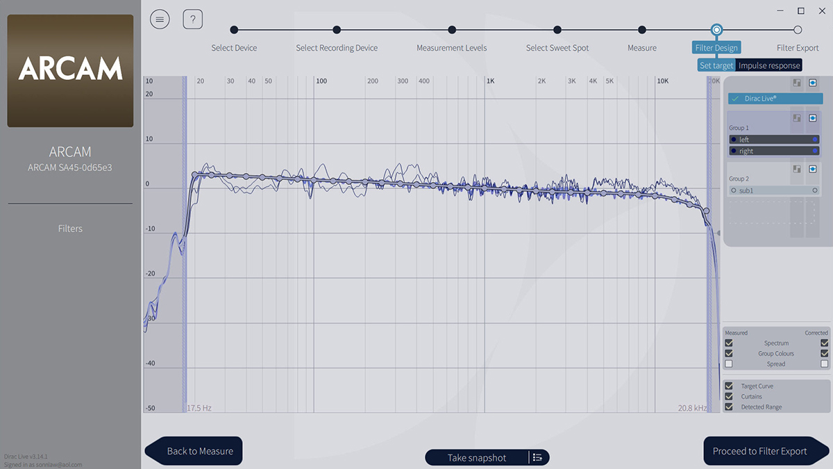Screen dimensions: 833x469
Task: Go to the Measure step
Action: [642, 30]
